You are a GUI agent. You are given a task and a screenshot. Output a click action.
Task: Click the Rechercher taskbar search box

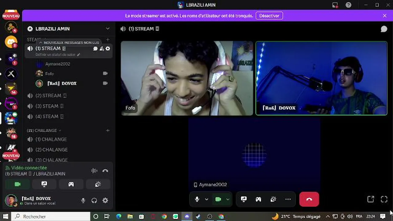pyautogui.click(x=51, y=216)
